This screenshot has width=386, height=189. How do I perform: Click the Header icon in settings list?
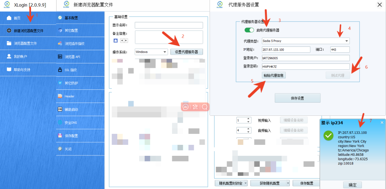click(60, 96)
